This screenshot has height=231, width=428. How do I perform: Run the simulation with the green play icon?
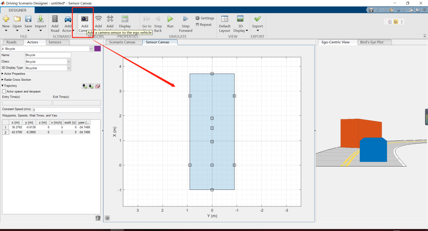pos(170,19)
